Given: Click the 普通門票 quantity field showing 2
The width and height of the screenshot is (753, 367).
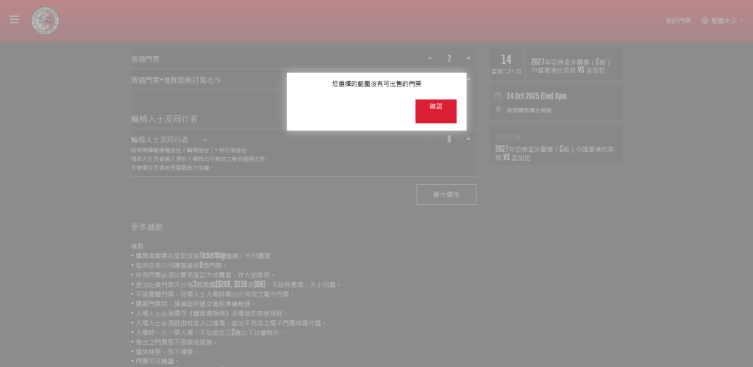Looking at the screenshot, I should [449, 59].
